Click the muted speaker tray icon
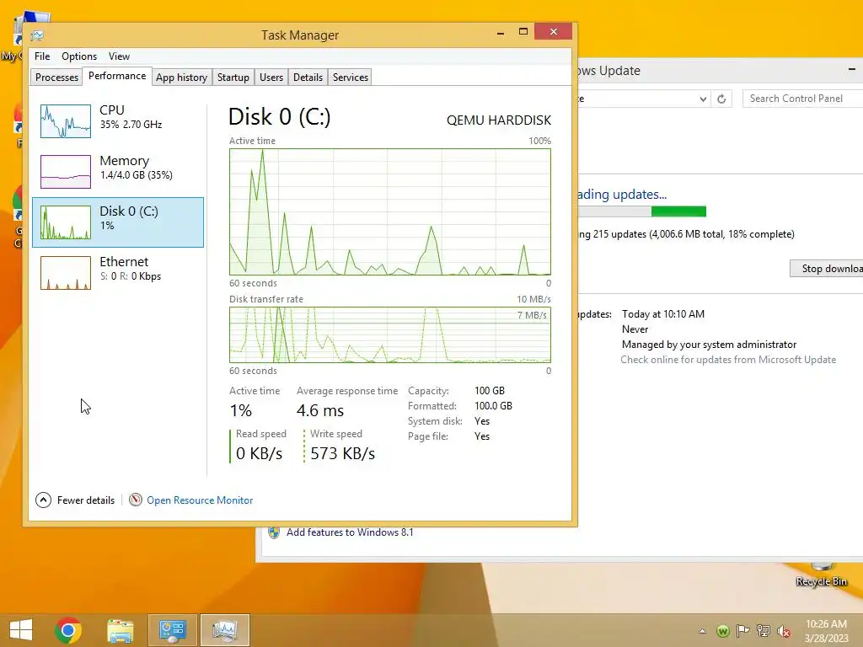This screenshot has height=647, width=863. click(x=783, y=631)
